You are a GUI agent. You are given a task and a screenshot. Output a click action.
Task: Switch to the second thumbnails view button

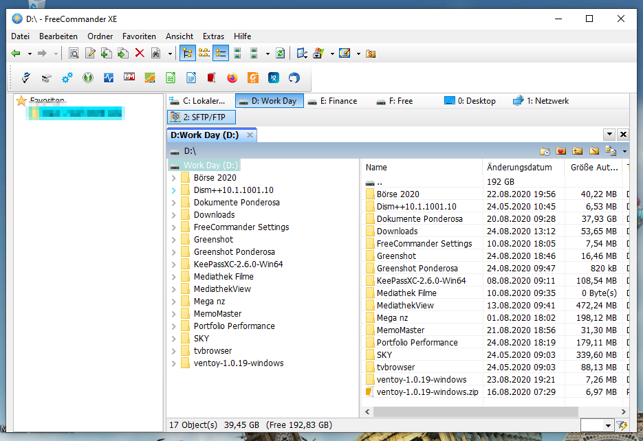pos(254,53)
